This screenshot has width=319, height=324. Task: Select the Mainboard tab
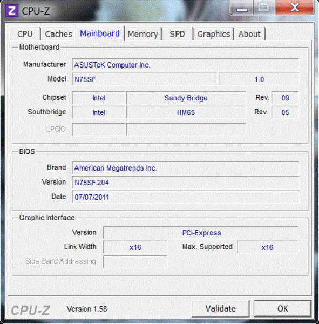[100, 33]
